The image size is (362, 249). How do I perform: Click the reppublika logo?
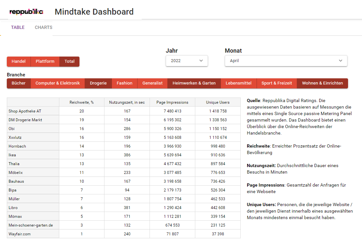click(x=26, y=12)
